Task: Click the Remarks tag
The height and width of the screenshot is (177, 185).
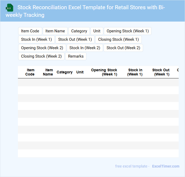Action: (x=76, y=56)
